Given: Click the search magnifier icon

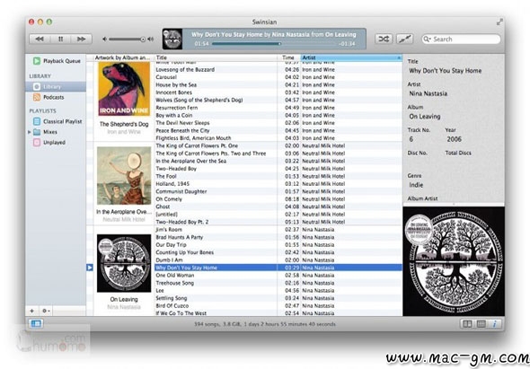Looking at the screenshot, I should pyautogui.click(x=428, y=40).
